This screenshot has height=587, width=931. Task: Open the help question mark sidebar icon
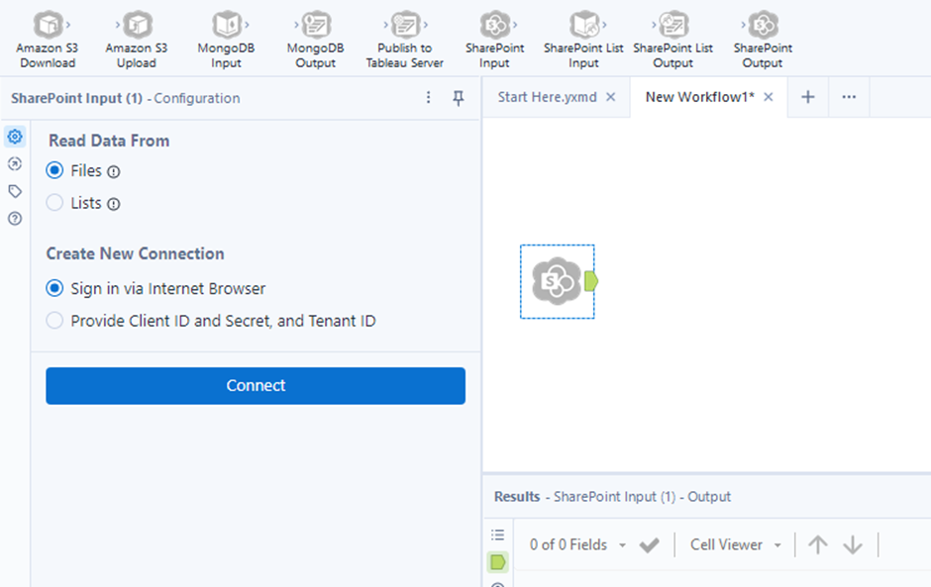click(15, 219)
